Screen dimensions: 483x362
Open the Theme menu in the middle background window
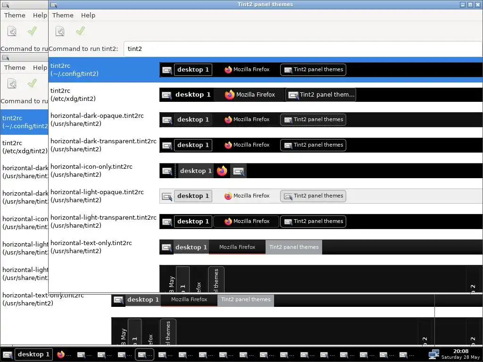tap(15, 68)
